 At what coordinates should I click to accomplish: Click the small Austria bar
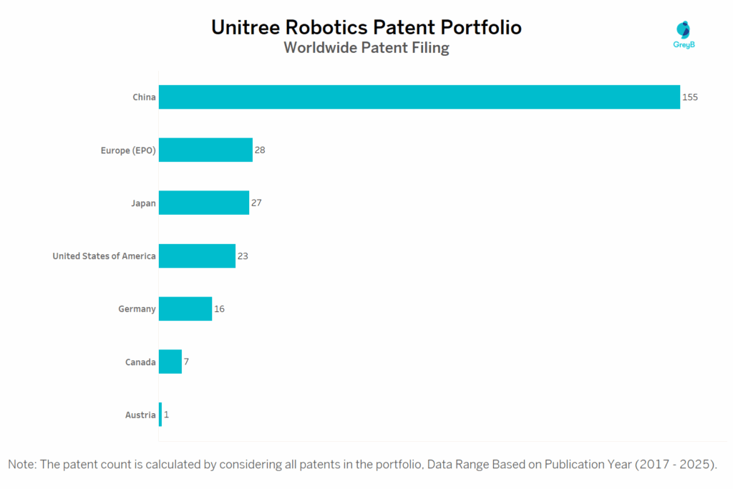pyautogui.click(x=160, y=415)
